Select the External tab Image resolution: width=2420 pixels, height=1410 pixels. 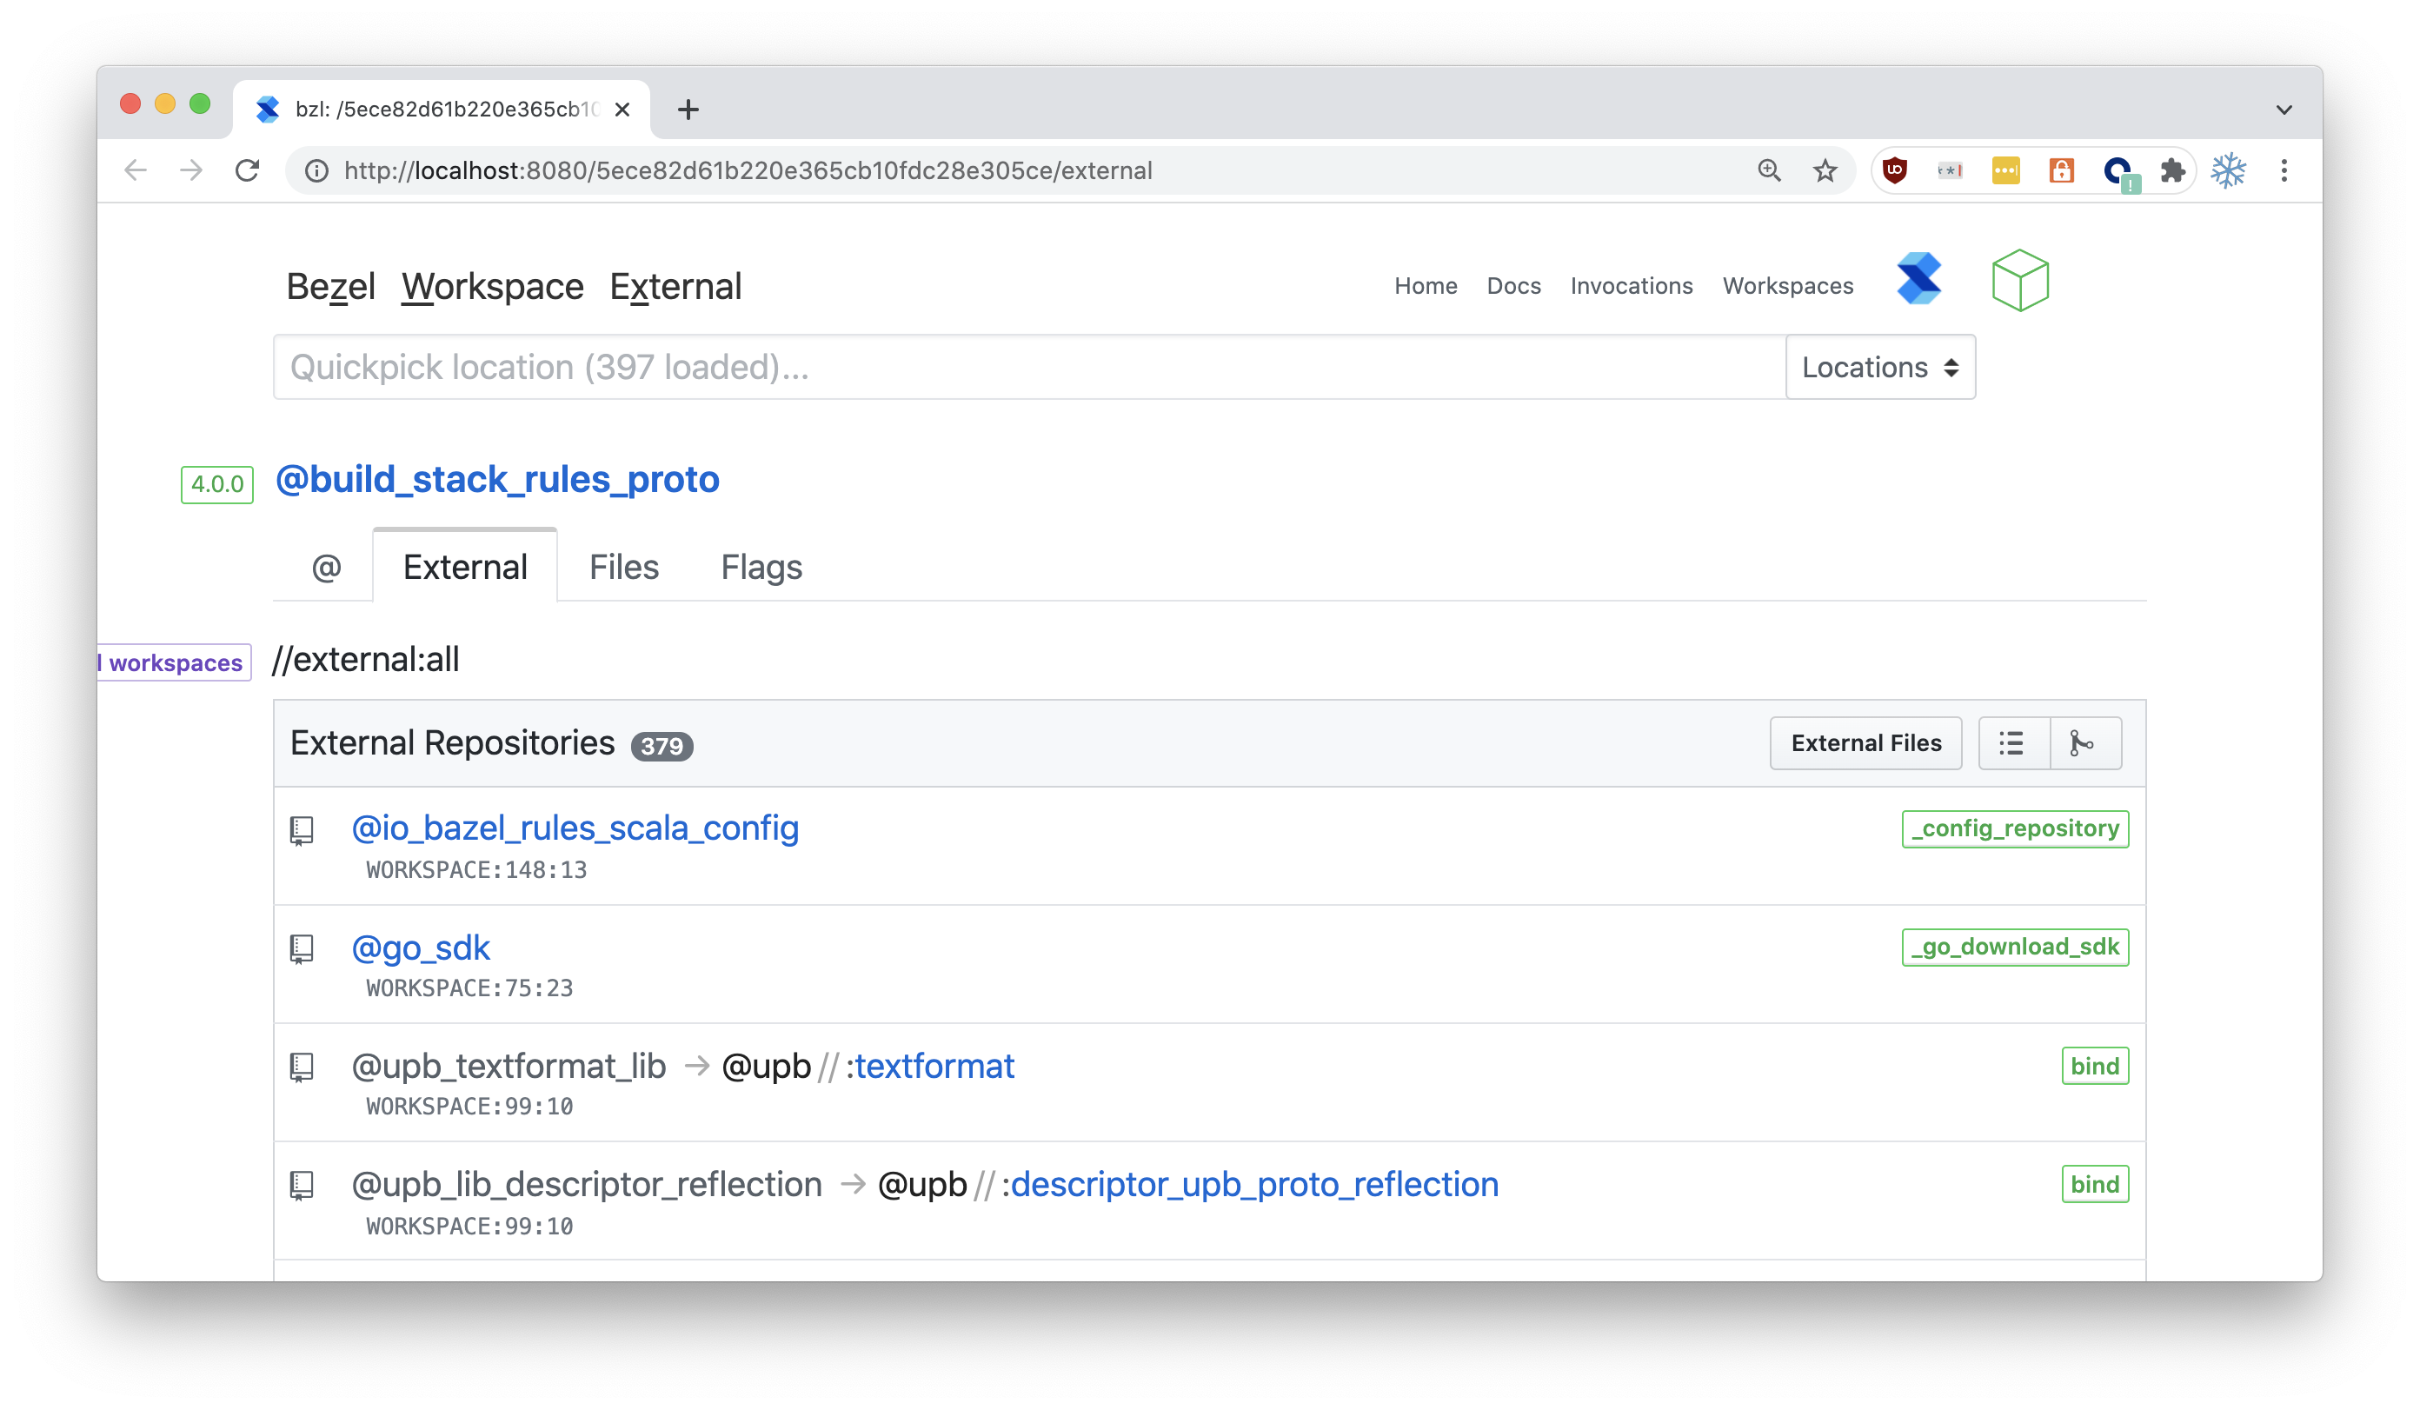pos(465,567)
